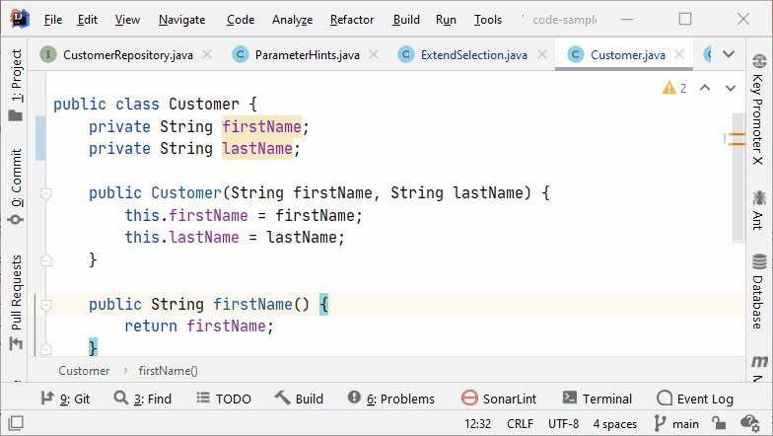Open the Tools menu

pos(488,20)
